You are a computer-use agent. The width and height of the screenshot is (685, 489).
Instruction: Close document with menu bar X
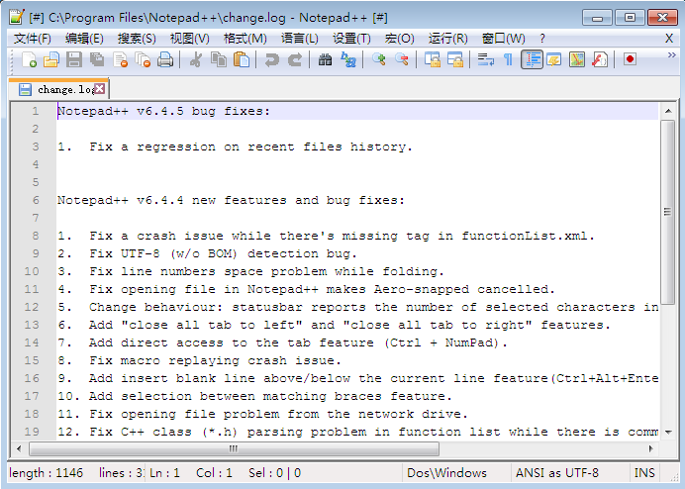[x=669, y=39]
